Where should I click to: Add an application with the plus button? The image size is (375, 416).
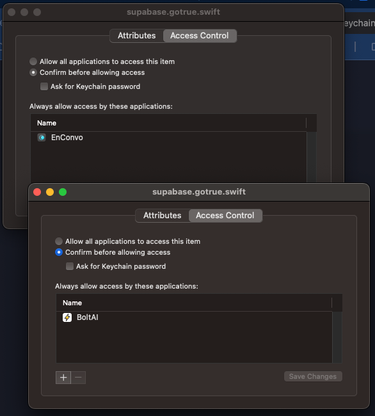63,378
